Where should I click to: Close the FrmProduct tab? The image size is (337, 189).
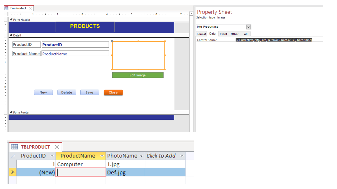coord(30,8)
